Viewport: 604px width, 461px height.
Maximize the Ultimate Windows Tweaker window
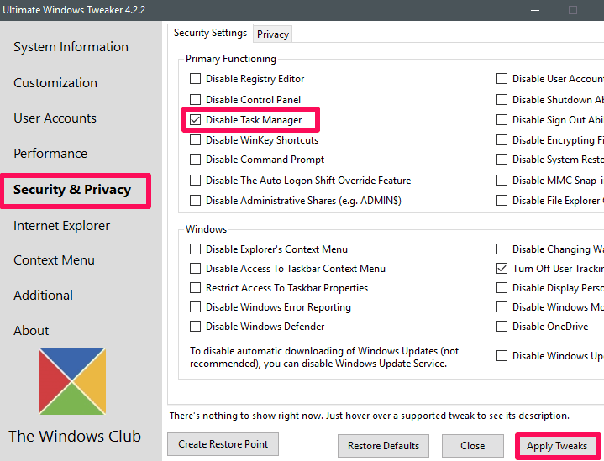tap(573, 10)
